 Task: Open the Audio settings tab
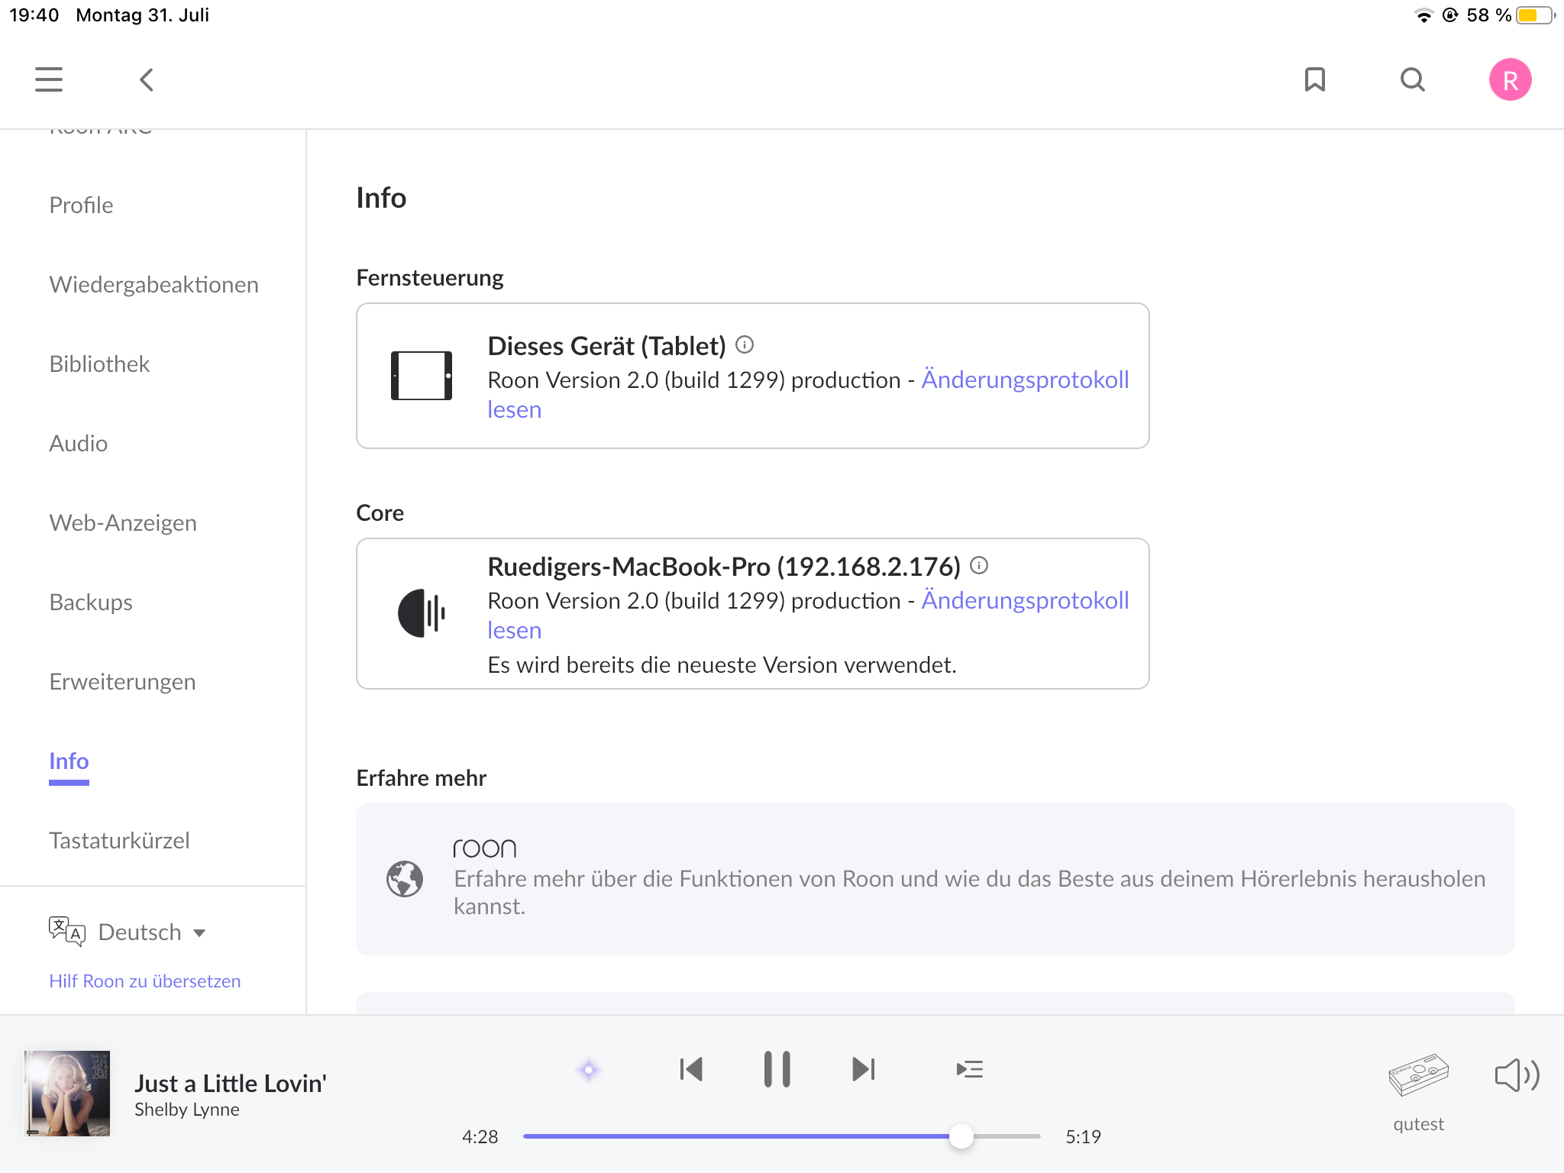(x=78, y=443)
